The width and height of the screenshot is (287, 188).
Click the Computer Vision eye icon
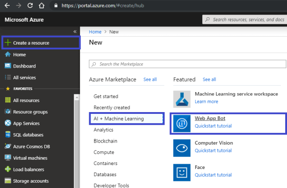(182, 148)
